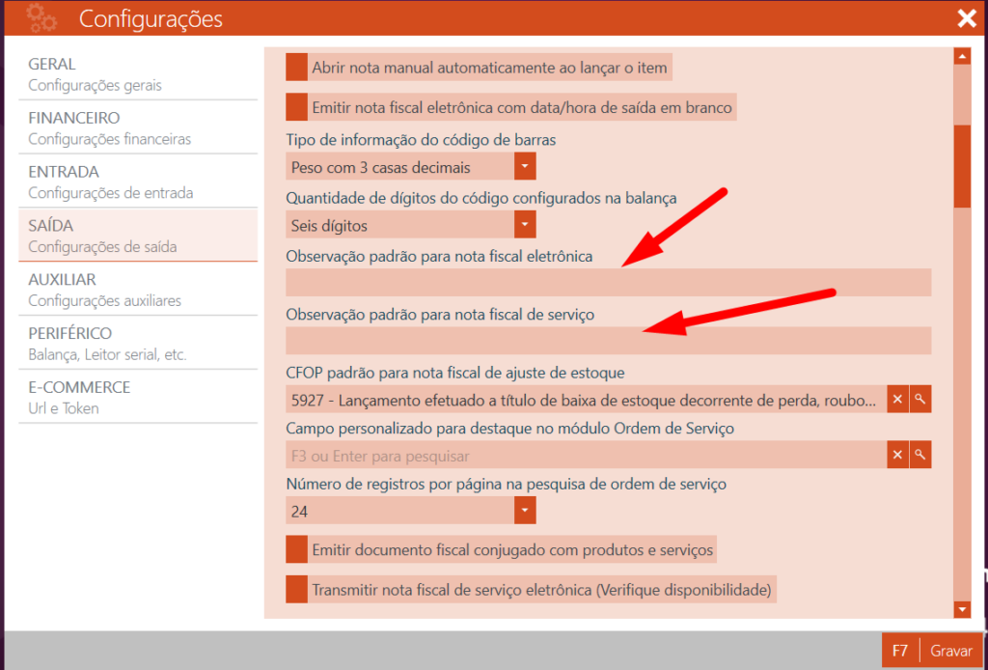The height and width of the screenshot is (670, 988).
Task: Toggle Emitir documento fiscal conjugado checkbox
Action: 296,550
